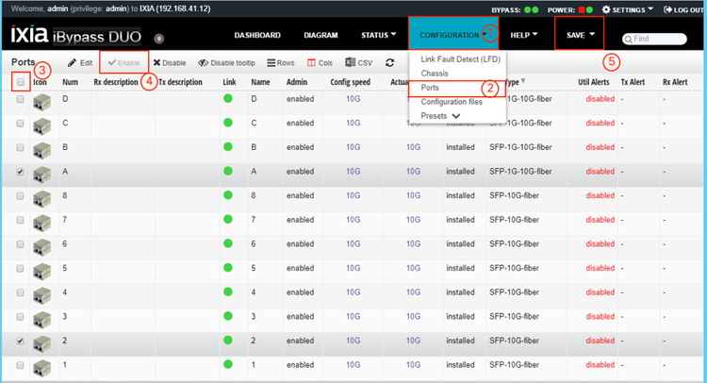Image resolution: width=707 pixels, height=383 pixels.
Task: Sort by the Config speed column header
Action: (x=350, y=82)
